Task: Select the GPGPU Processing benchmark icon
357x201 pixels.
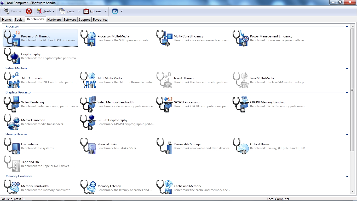Action: tap(164, 104)
